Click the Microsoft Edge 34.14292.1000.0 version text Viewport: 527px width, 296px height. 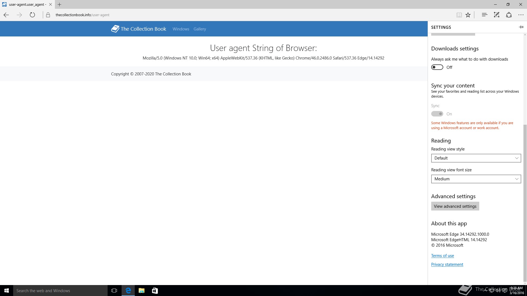pos(460,234)
